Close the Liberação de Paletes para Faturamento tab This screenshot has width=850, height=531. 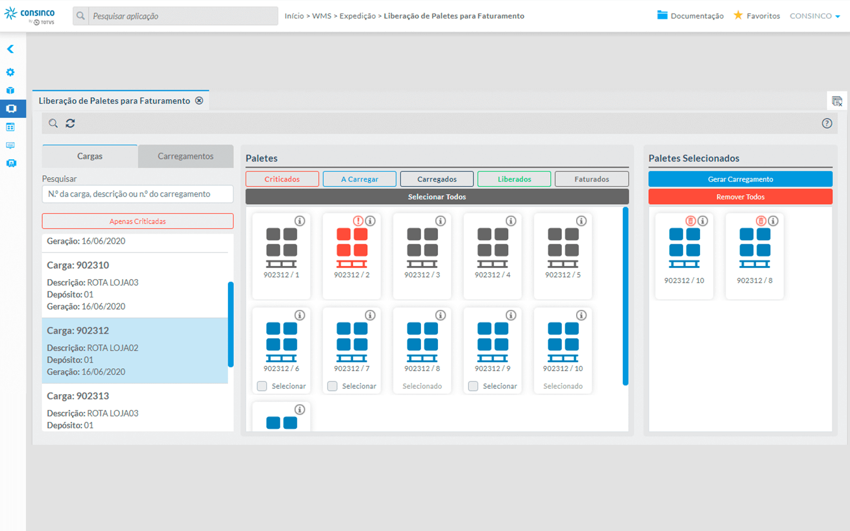click(x=200, y=101)
